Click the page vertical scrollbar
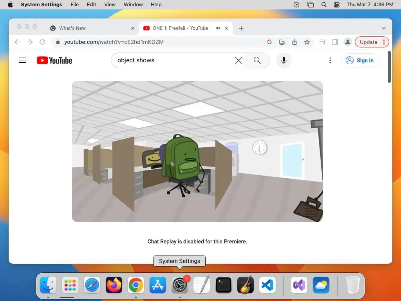This screenshot has height=301, width=401. (389, 67)
